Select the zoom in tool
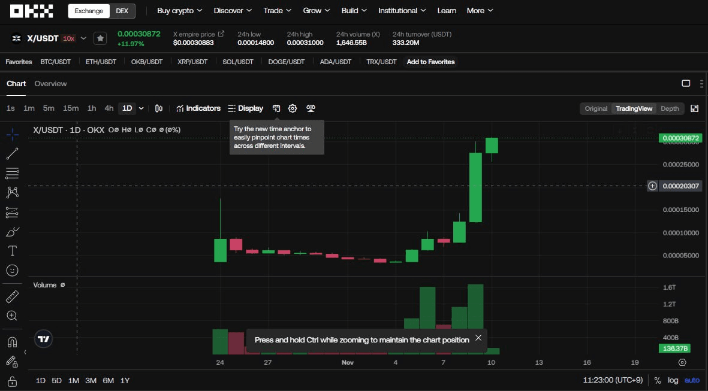Viewport: 708px width, 391px height. click(x=12, y=316)
